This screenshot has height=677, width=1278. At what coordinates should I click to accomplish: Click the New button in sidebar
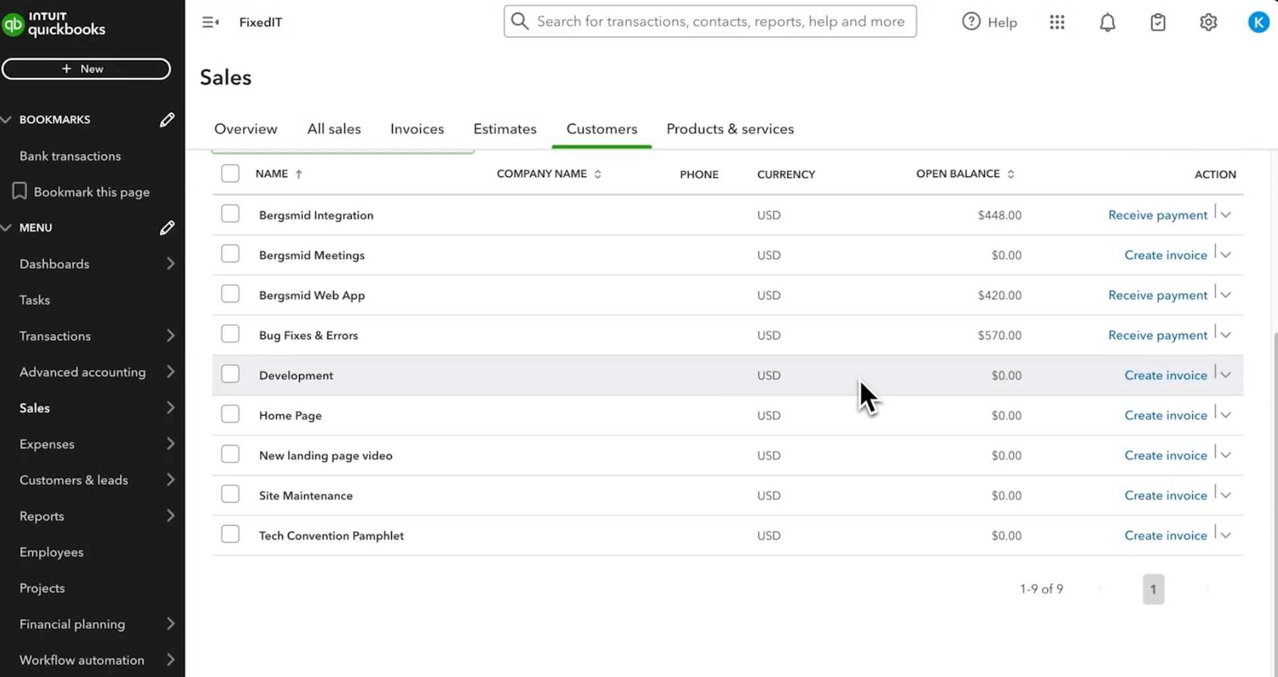pyautogui.click(x=86, y=68)
